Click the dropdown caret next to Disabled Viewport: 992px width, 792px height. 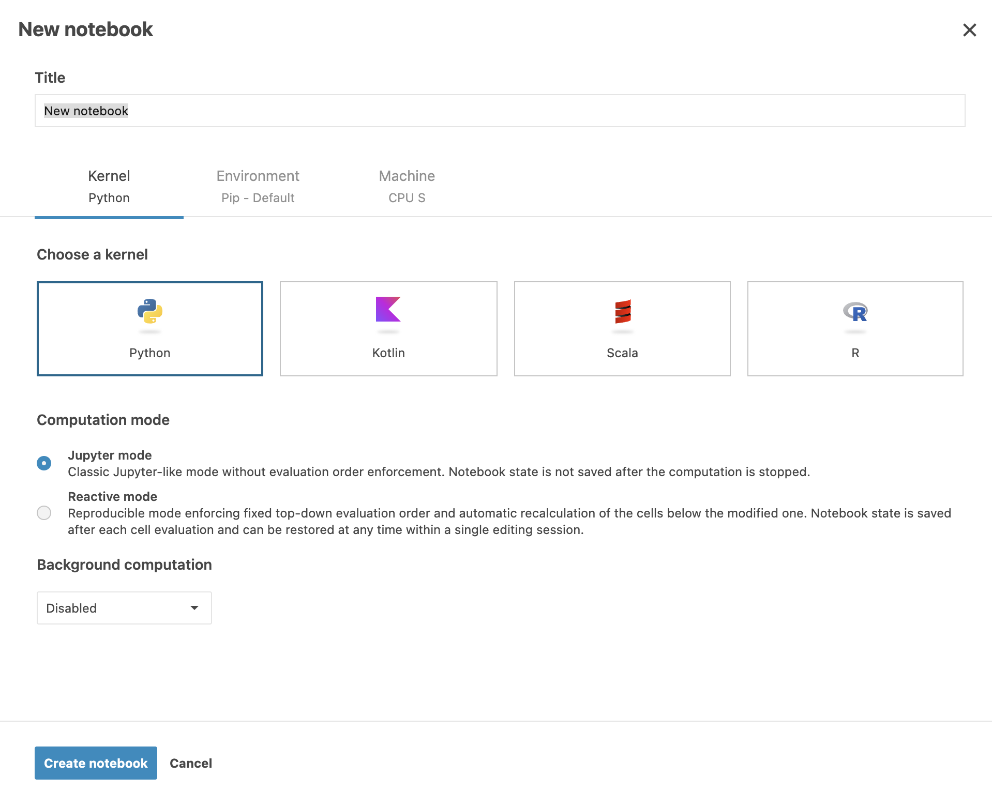coord(194,608)
